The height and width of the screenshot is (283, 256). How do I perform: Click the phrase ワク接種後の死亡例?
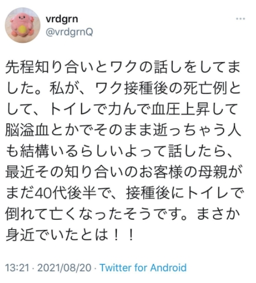(x=161, y=88)
